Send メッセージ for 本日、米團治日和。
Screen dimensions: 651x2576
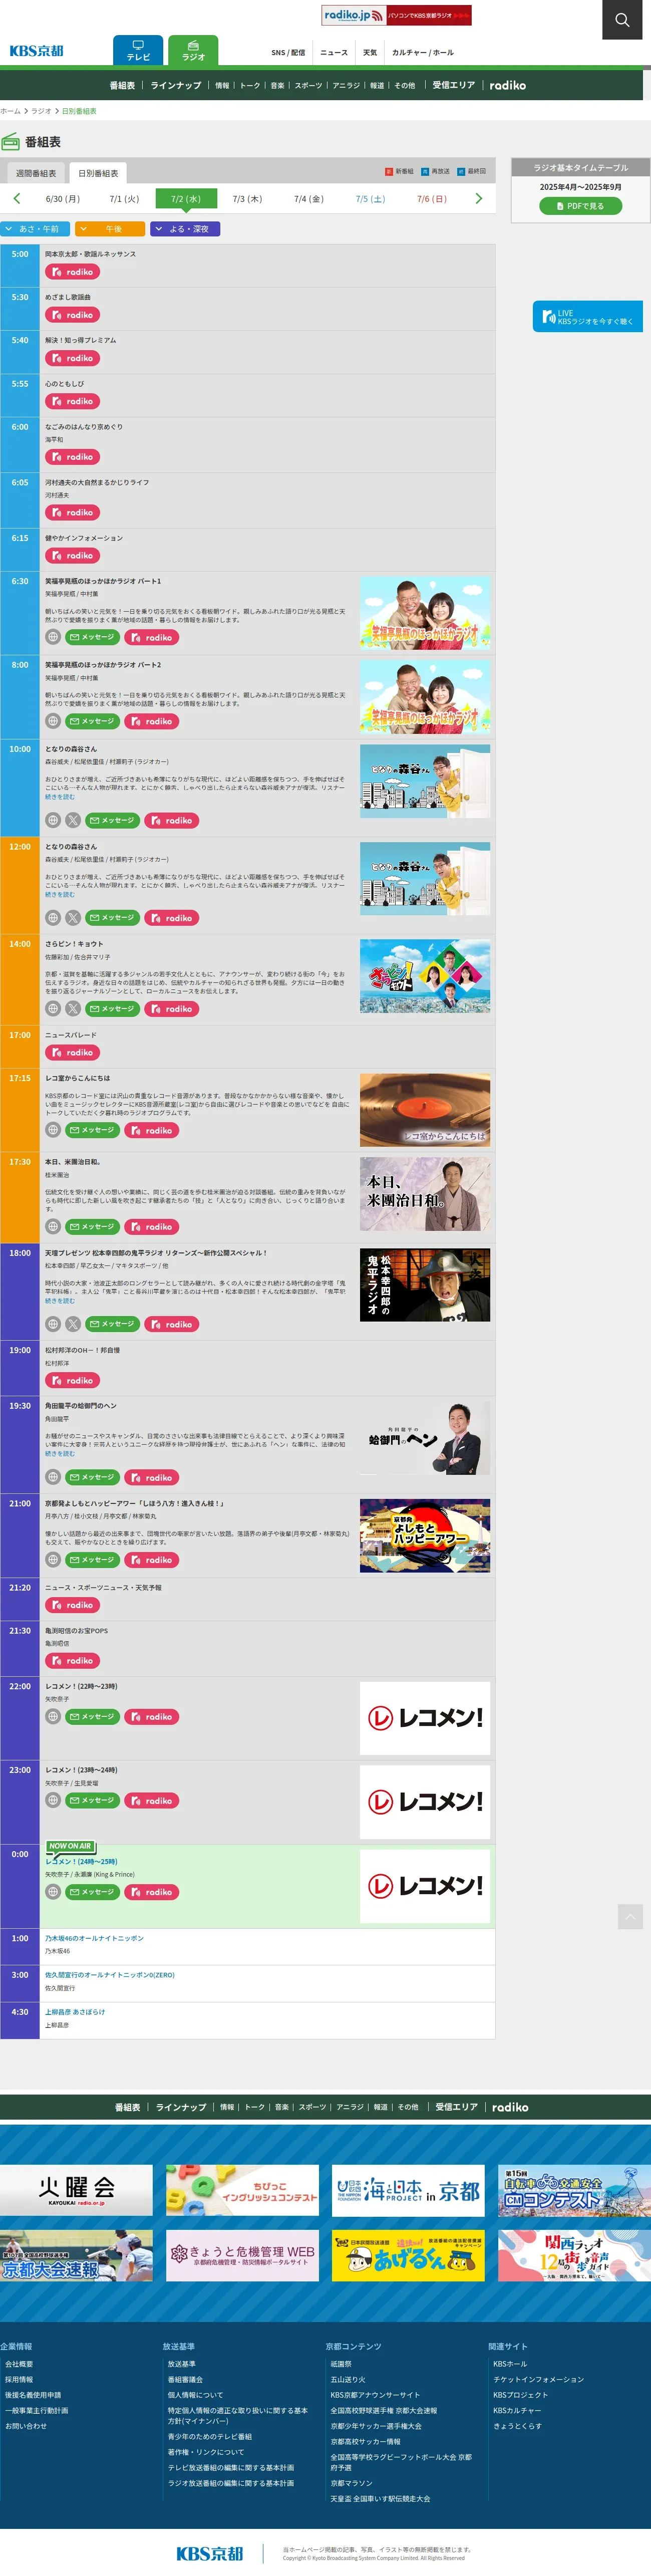tap(92, 1226)
